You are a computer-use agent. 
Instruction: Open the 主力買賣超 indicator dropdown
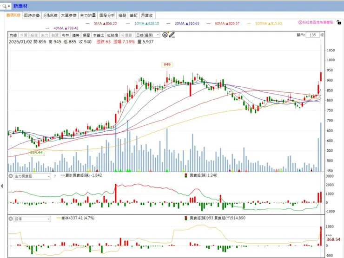click(x=33, y=176)
